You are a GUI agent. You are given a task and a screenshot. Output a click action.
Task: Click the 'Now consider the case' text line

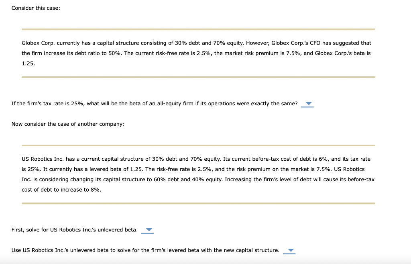pos(68,124)
